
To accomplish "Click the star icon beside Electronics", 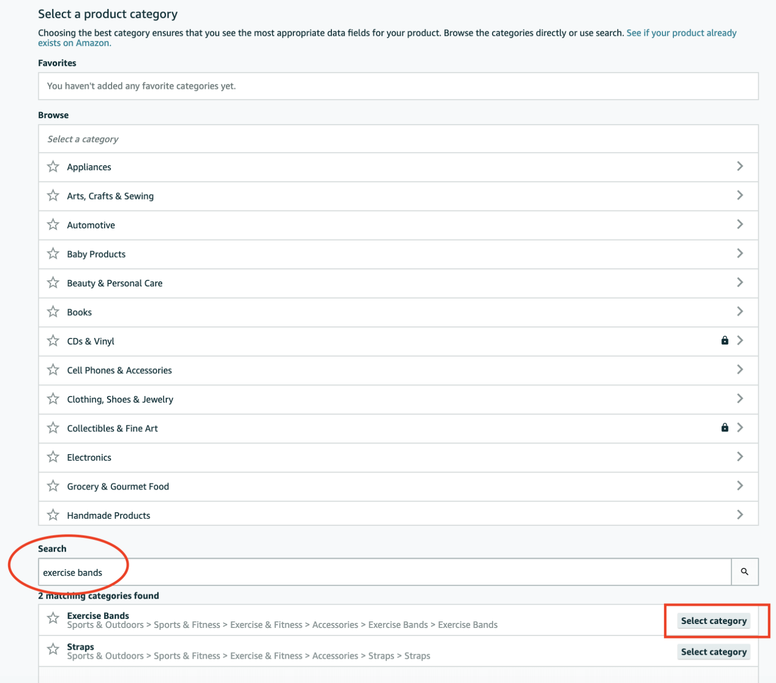I will point(53,457).
